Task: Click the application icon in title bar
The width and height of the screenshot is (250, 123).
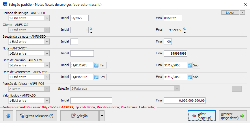Action: [x=5, y=4]
